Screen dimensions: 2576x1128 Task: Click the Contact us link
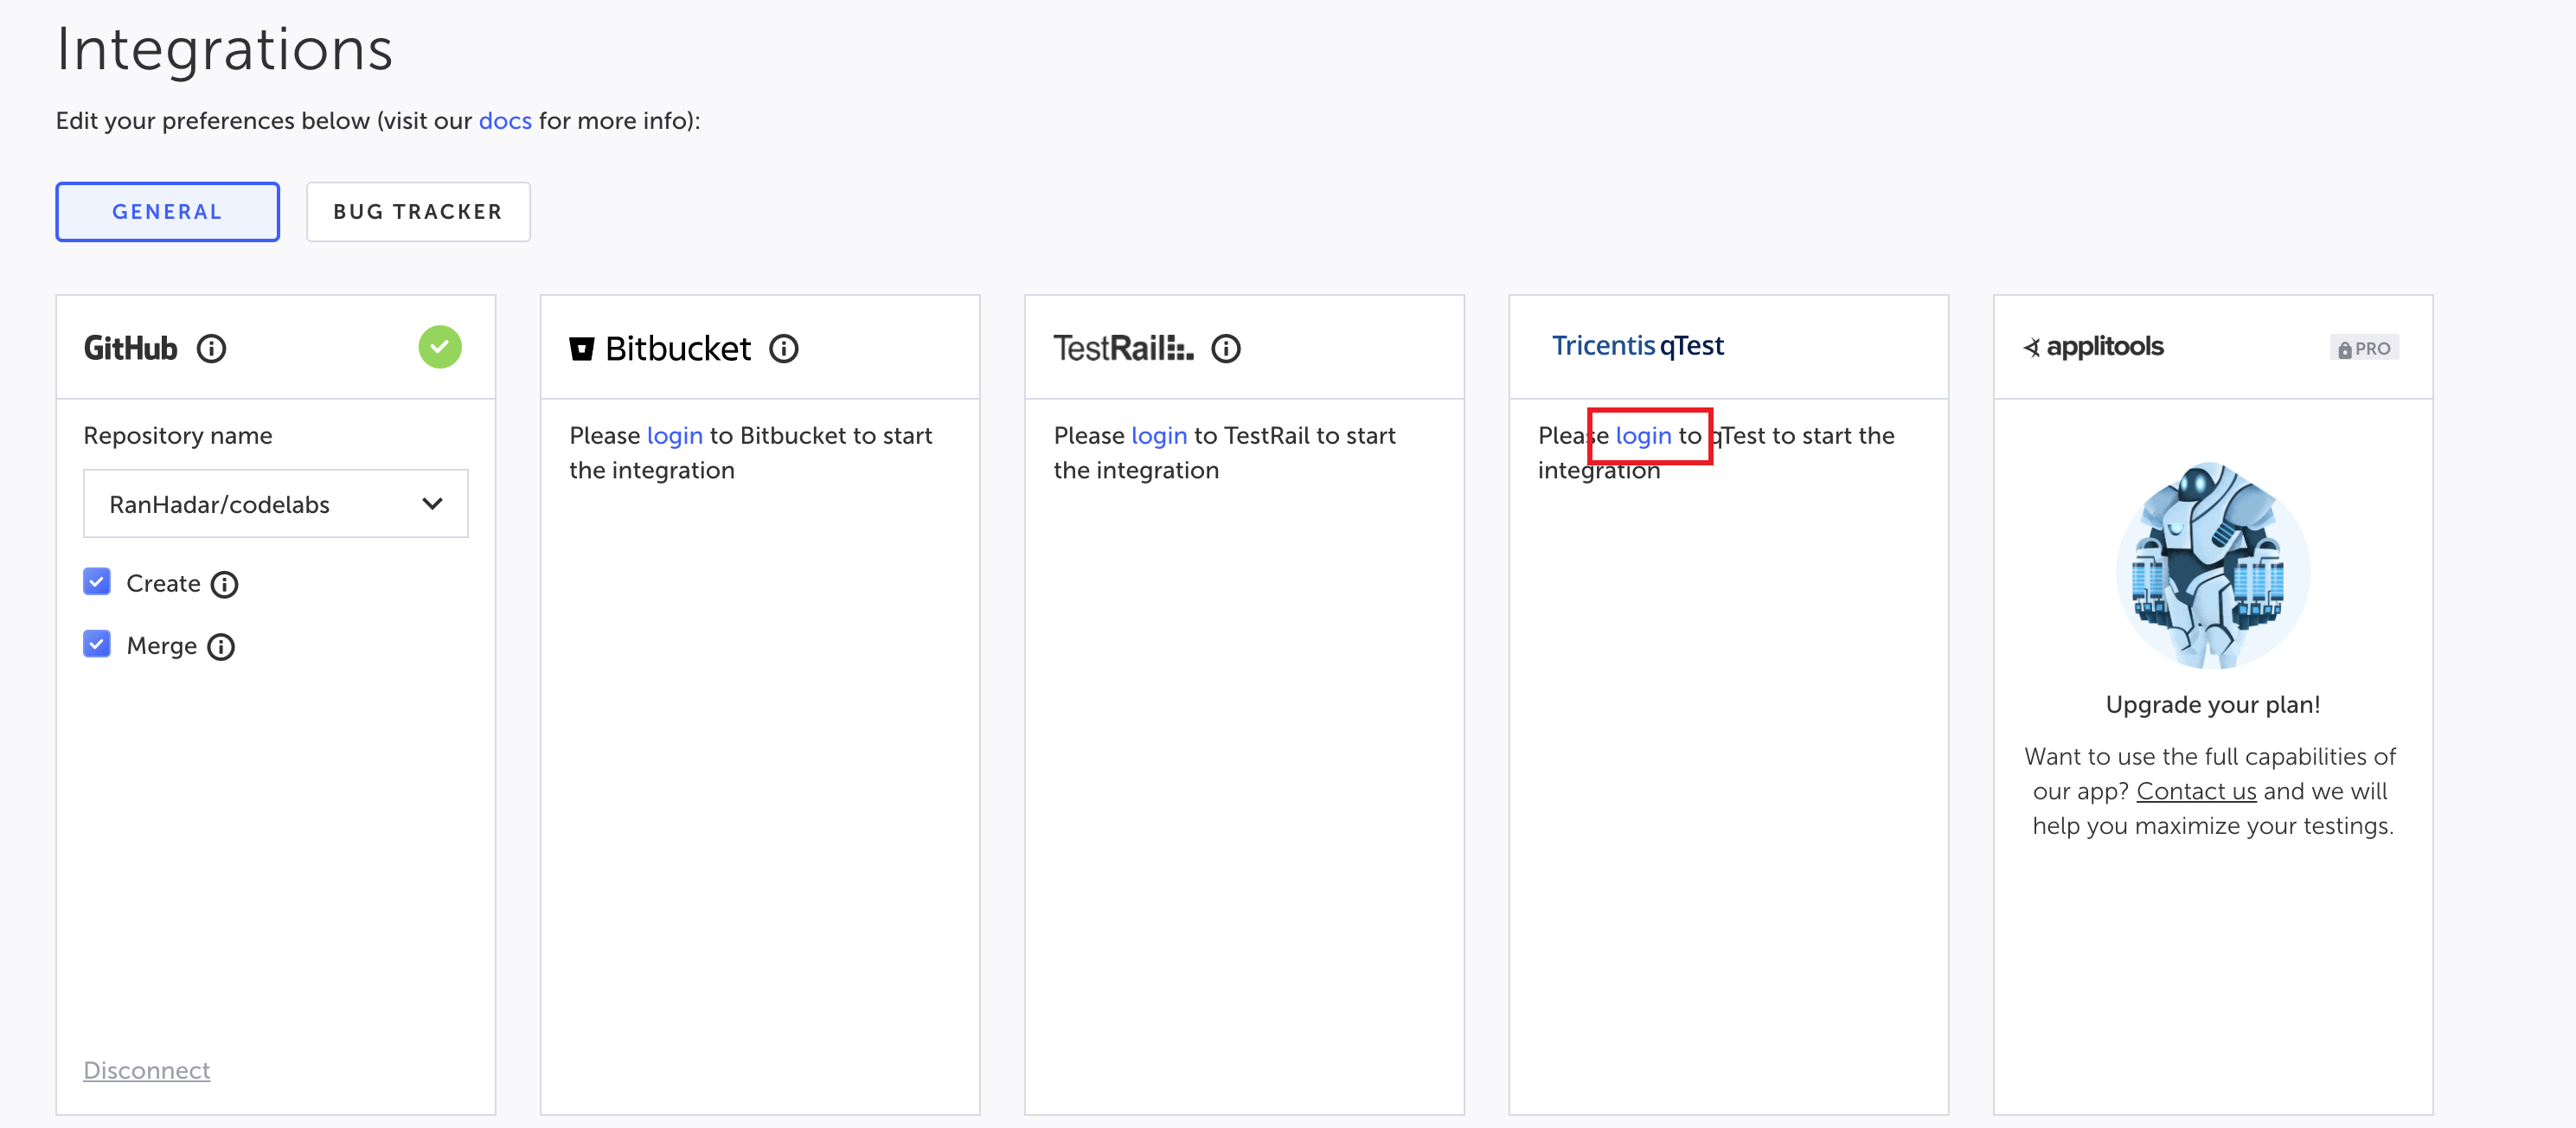click(x=2196, y=791)
